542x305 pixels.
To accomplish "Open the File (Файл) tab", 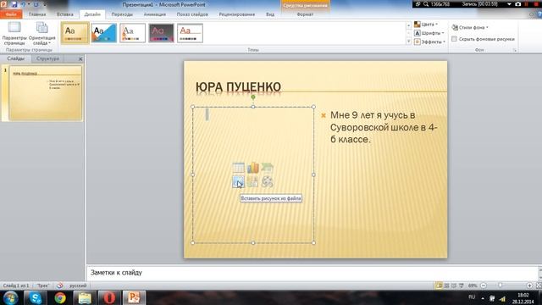I will tap(11, 14).
